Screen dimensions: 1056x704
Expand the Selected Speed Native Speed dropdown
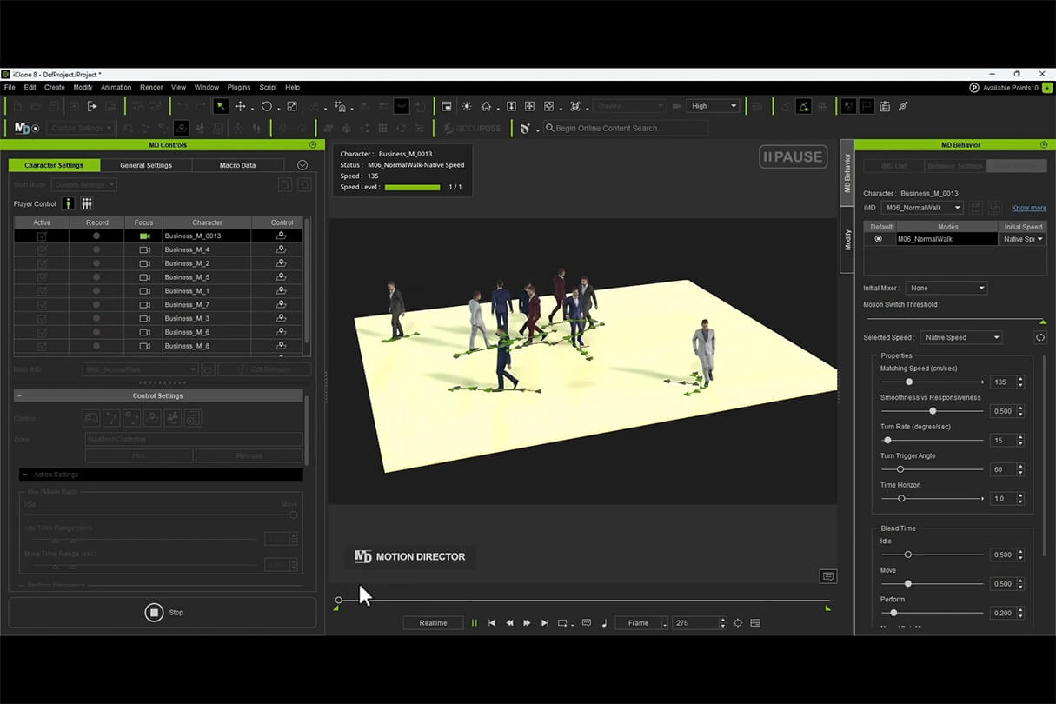pyautogui.click(x=960, y=337)
